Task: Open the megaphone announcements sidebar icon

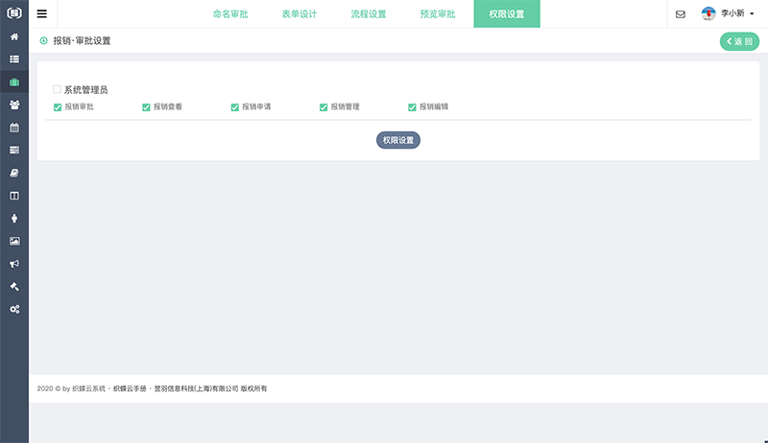Action: point(14,264)
